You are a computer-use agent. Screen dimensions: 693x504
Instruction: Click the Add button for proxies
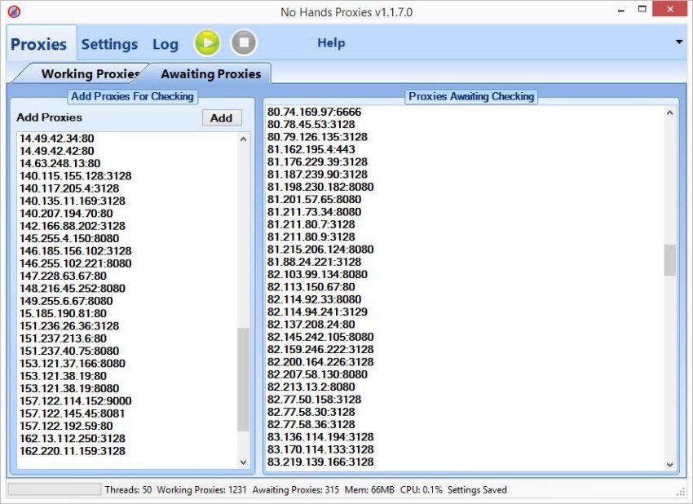point(222,118)
